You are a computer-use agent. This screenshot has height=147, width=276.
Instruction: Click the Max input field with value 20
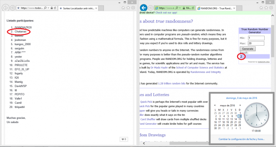pos(256,43)
